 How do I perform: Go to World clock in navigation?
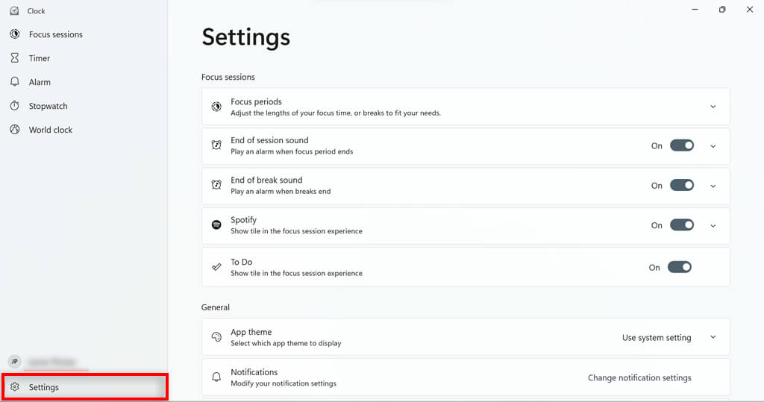(x=51, y=130)
